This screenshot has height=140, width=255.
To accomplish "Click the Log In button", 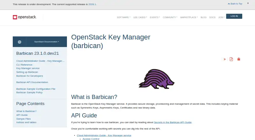I will coord(234,16).
